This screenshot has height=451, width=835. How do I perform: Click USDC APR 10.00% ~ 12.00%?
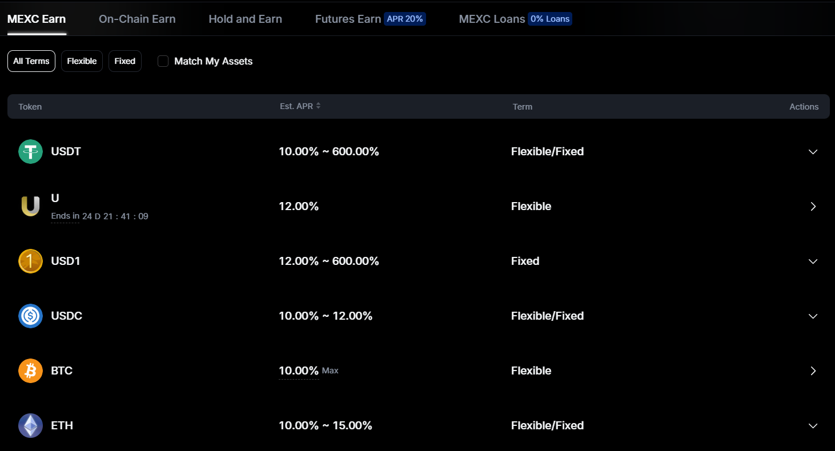tap(326, 316)
